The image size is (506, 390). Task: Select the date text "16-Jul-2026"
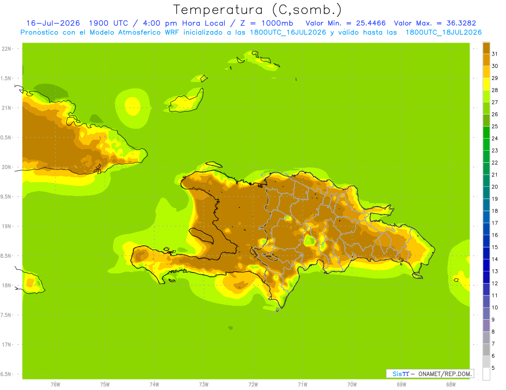[53, 23]
